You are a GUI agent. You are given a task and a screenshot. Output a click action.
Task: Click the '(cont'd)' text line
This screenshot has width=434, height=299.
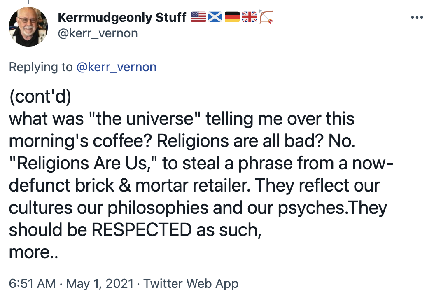[40, 97]
